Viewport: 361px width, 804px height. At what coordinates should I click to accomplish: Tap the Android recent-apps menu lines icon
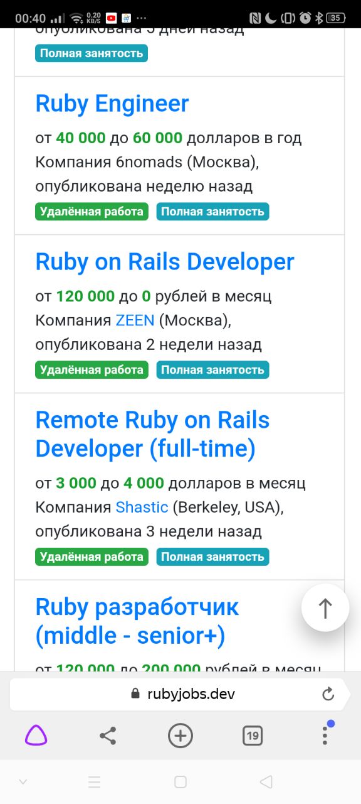pos(95,782)
